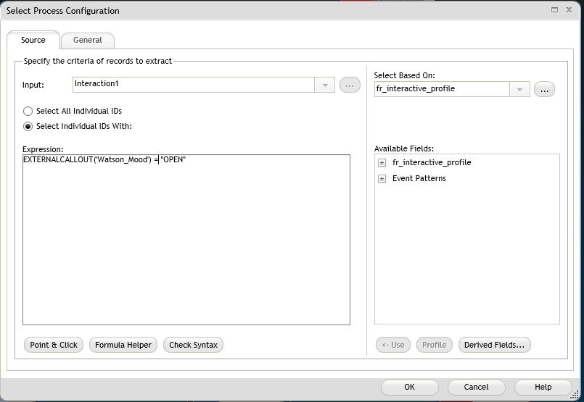
Task: Open the Formula Helper
Action: point(123,345)
